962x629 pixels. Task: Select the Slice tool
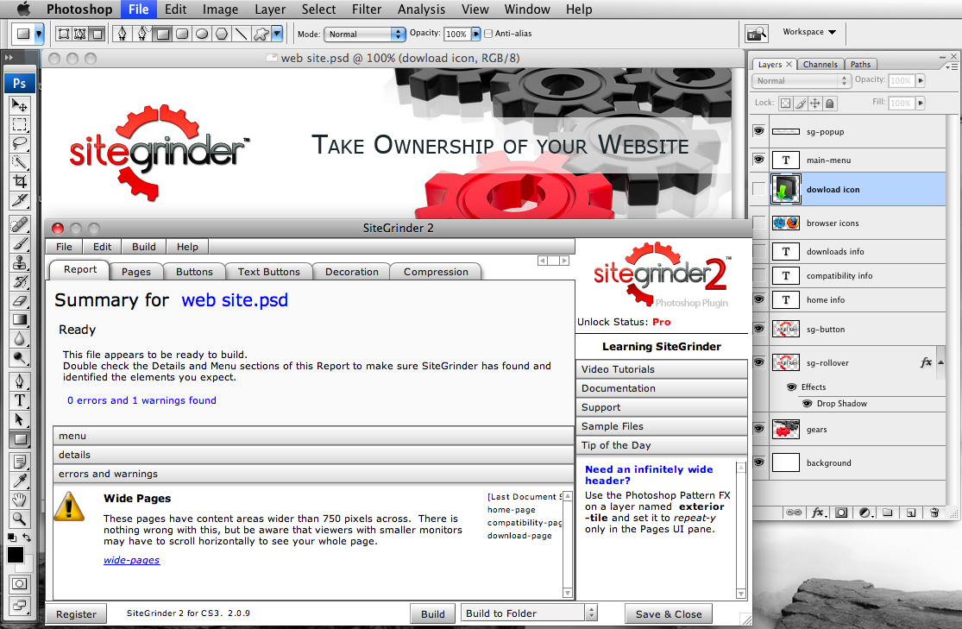(20, 201)
